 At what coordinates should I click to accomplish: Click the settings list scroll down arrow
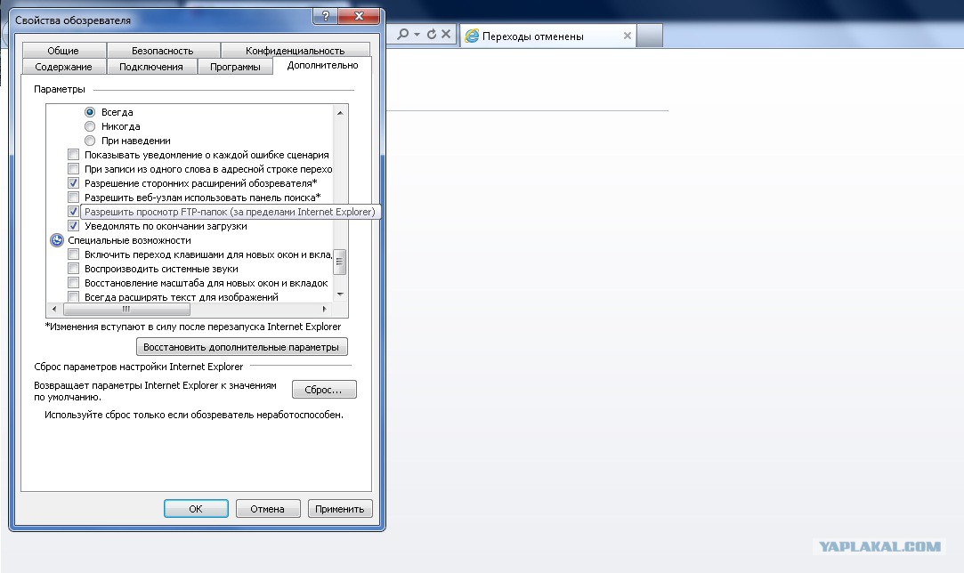[340, 295]
